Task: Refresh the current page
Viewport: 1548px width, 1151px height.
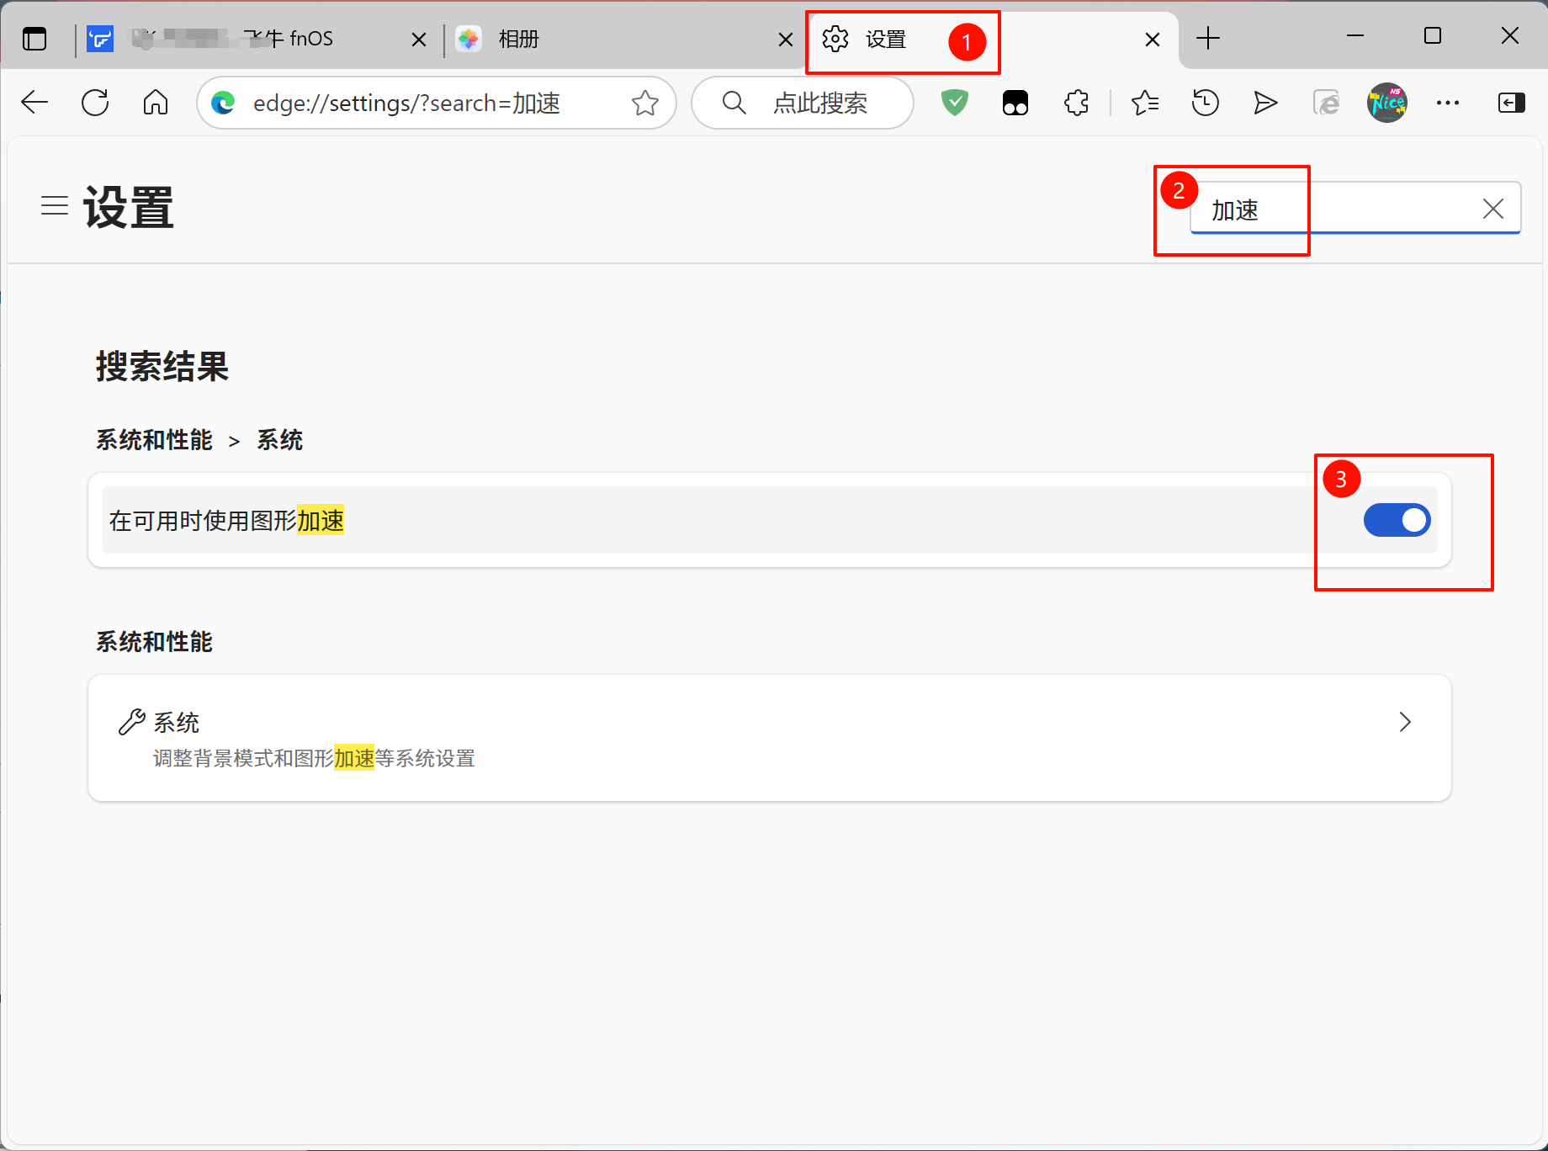Action: [95, 103]
